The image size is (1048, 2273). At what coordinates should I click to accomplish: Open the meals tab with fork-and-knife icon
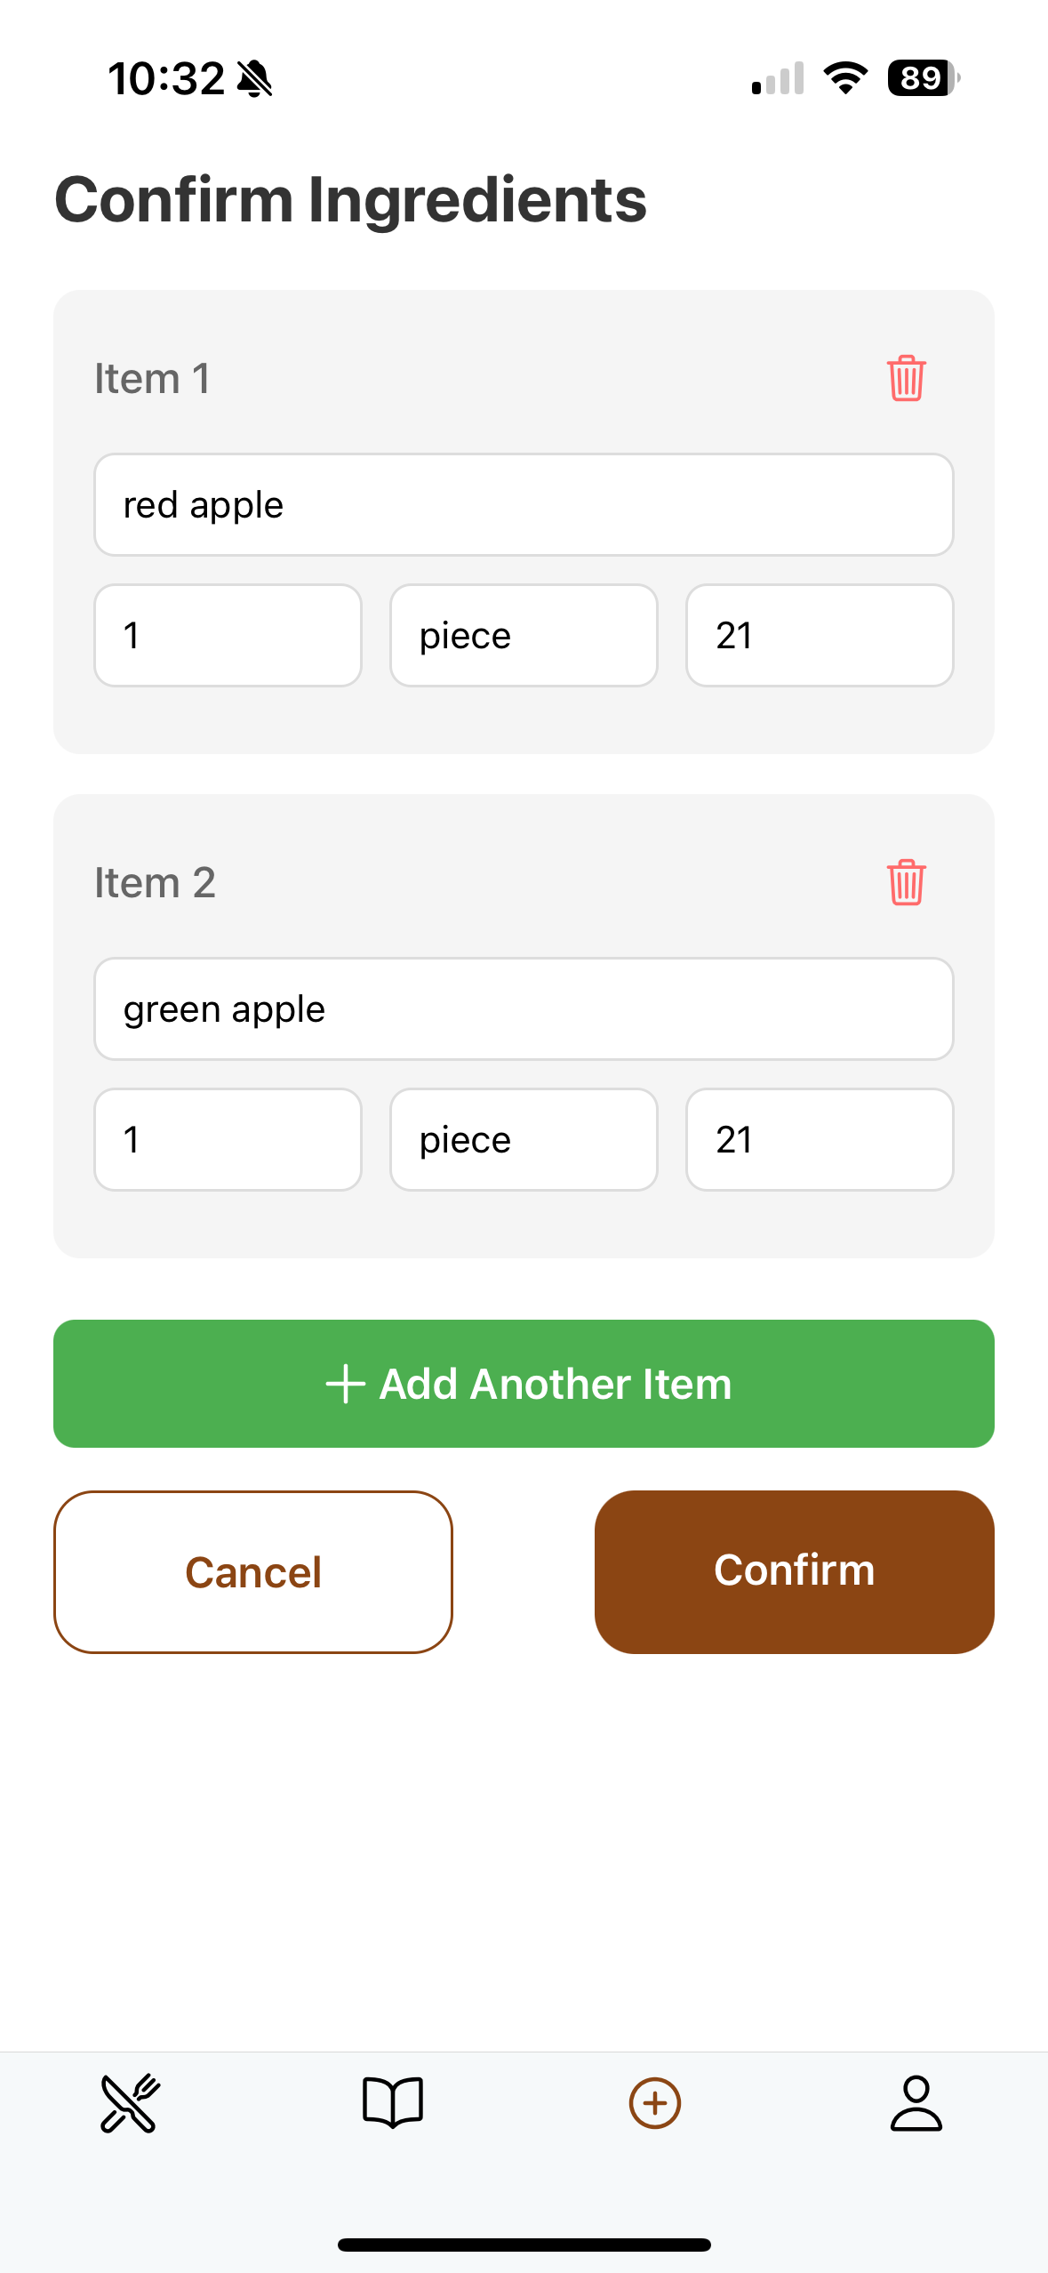pos(131,2103)
